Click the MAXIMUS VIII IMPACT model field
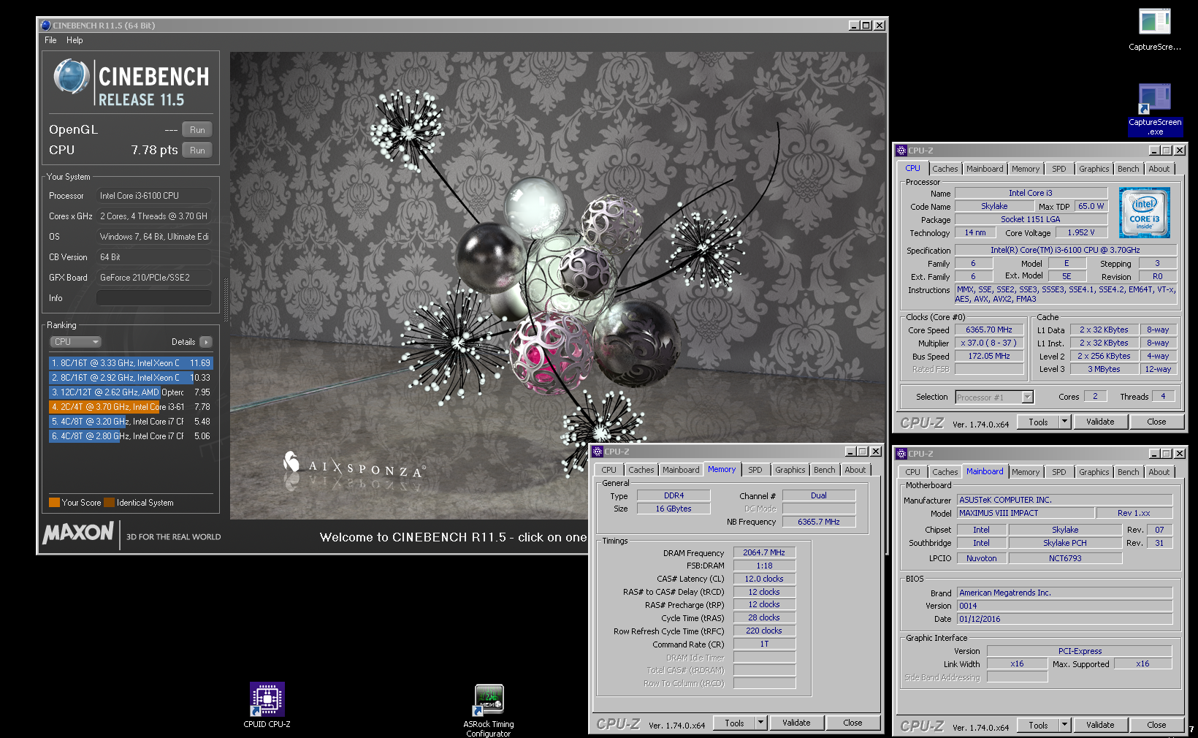The width and height of the screenshot is (1198, 738). point(1026,513)
